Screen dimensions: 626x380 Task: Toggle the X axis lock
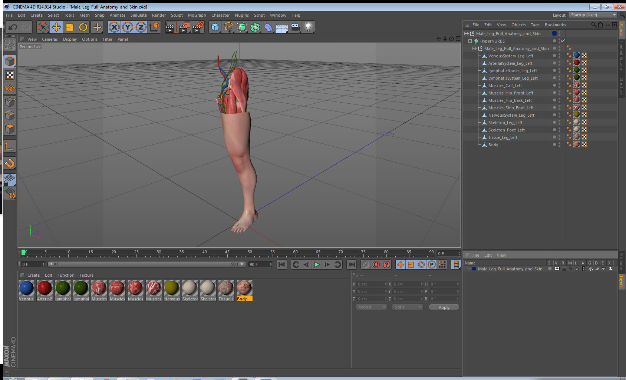point(114,27)
